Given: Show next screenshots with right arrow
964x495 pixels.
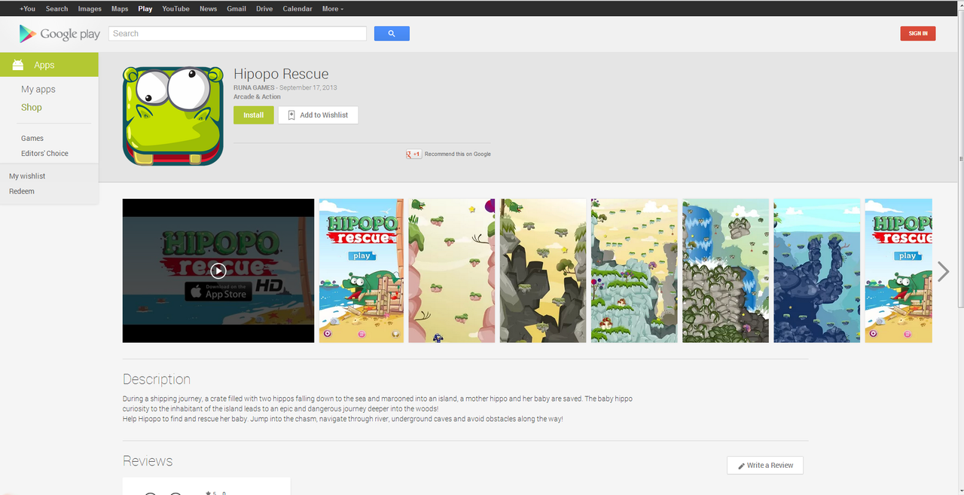Looking at the screenshot, I should tap(943, 271).
